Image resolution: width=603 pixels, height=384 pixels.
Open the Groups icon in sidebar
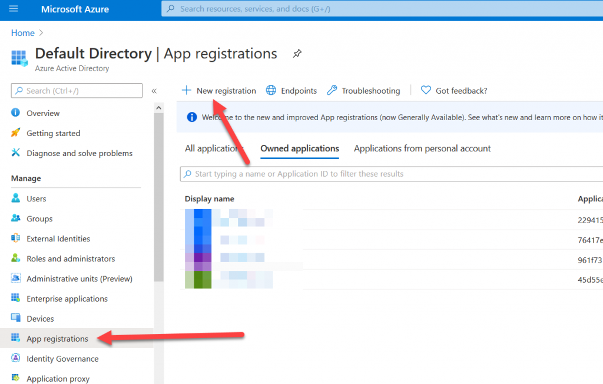[x=16, y=219]
